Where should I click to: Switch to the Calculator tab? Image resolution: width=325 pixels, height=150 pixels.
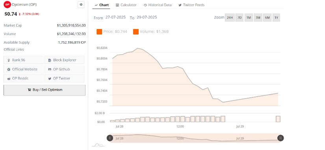tap(126, 5)
